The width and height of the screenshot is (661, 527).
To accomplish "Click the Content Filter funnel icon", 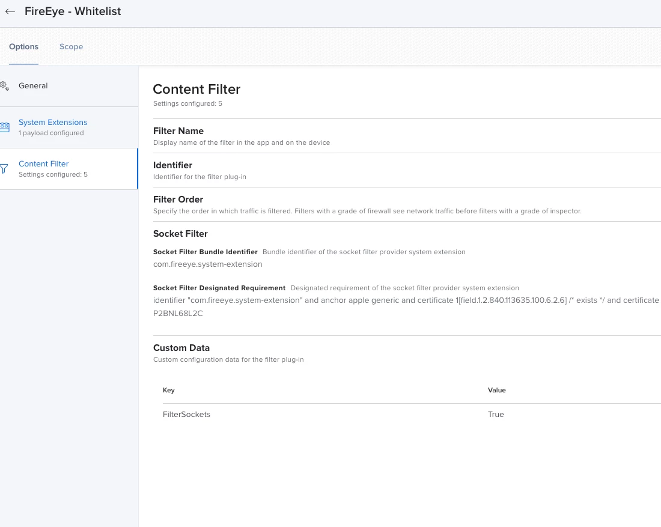I will pyautogui.click(x=4, y=169).
